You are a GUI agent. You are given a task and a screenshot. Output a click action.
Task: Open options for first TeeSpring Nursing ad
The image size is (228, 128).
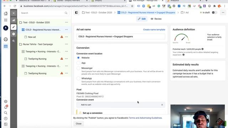tap(67, 59)
